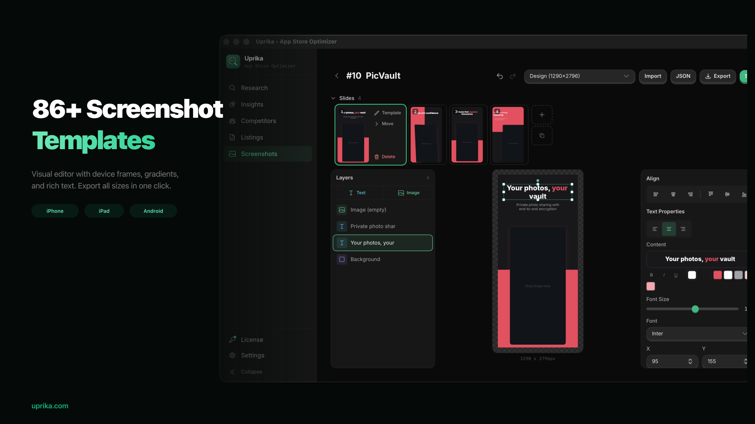Align object to left edge
The width and height of the screenshot is (755, 424).
click(x=656, y=194)
